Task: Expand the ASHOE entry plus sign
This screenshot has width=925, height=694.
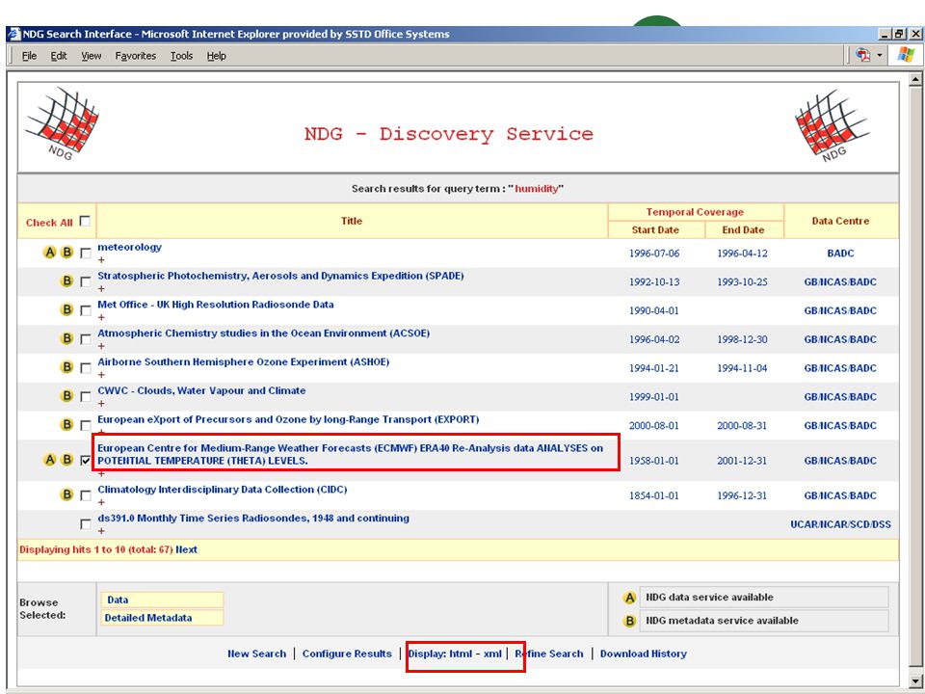Action: [101, 375]
